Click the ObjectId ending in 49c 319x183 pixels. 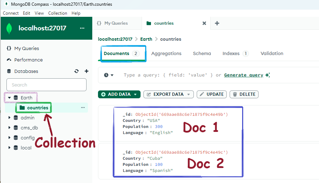pos(181,152)
